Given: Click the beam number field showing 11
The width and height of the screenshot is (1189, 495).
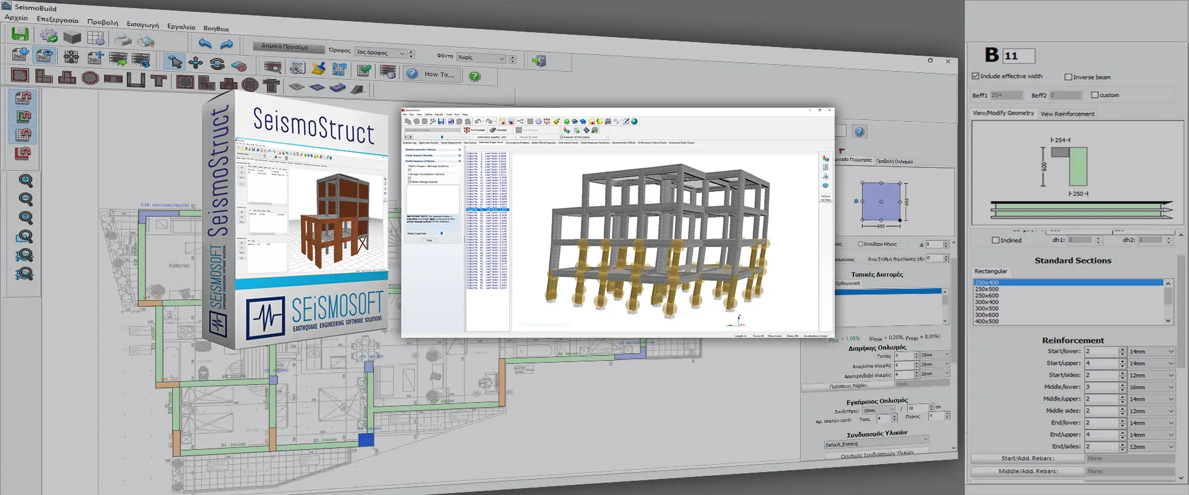Looking at the screenshot, I should [x=1019, y=56].
